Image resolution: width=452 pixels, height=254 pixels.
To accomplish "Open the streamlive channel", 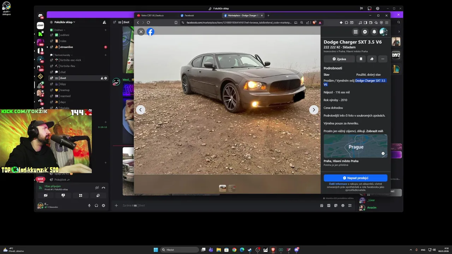I will tap(78, 47).
